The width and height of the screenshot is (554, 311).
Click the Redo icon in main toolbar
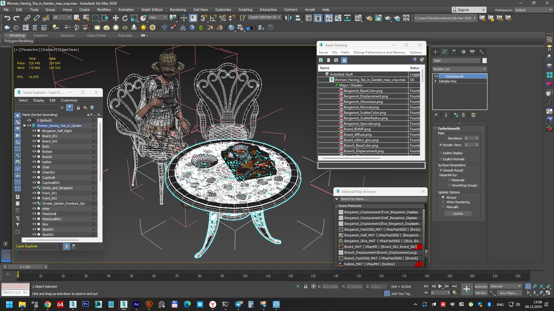click(x=16, y=18)
